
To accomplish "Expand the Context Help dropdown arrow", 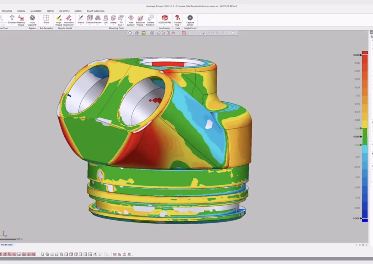I will click(x=181, y=25).
